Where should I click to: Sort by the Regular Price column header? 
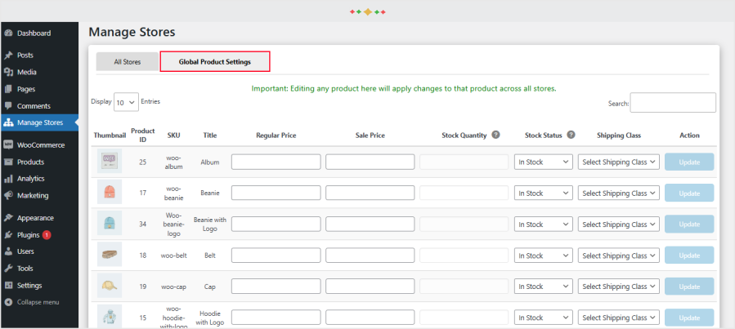(276, 136)
